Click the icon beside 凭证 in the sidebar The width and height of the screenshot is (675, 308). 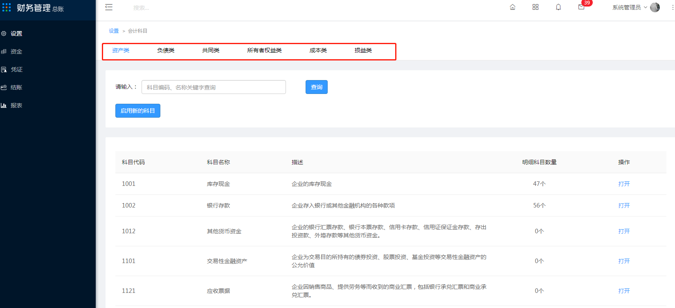coord(4,69)
